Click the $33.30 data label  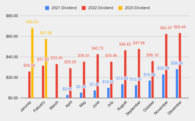click(57, 58)
